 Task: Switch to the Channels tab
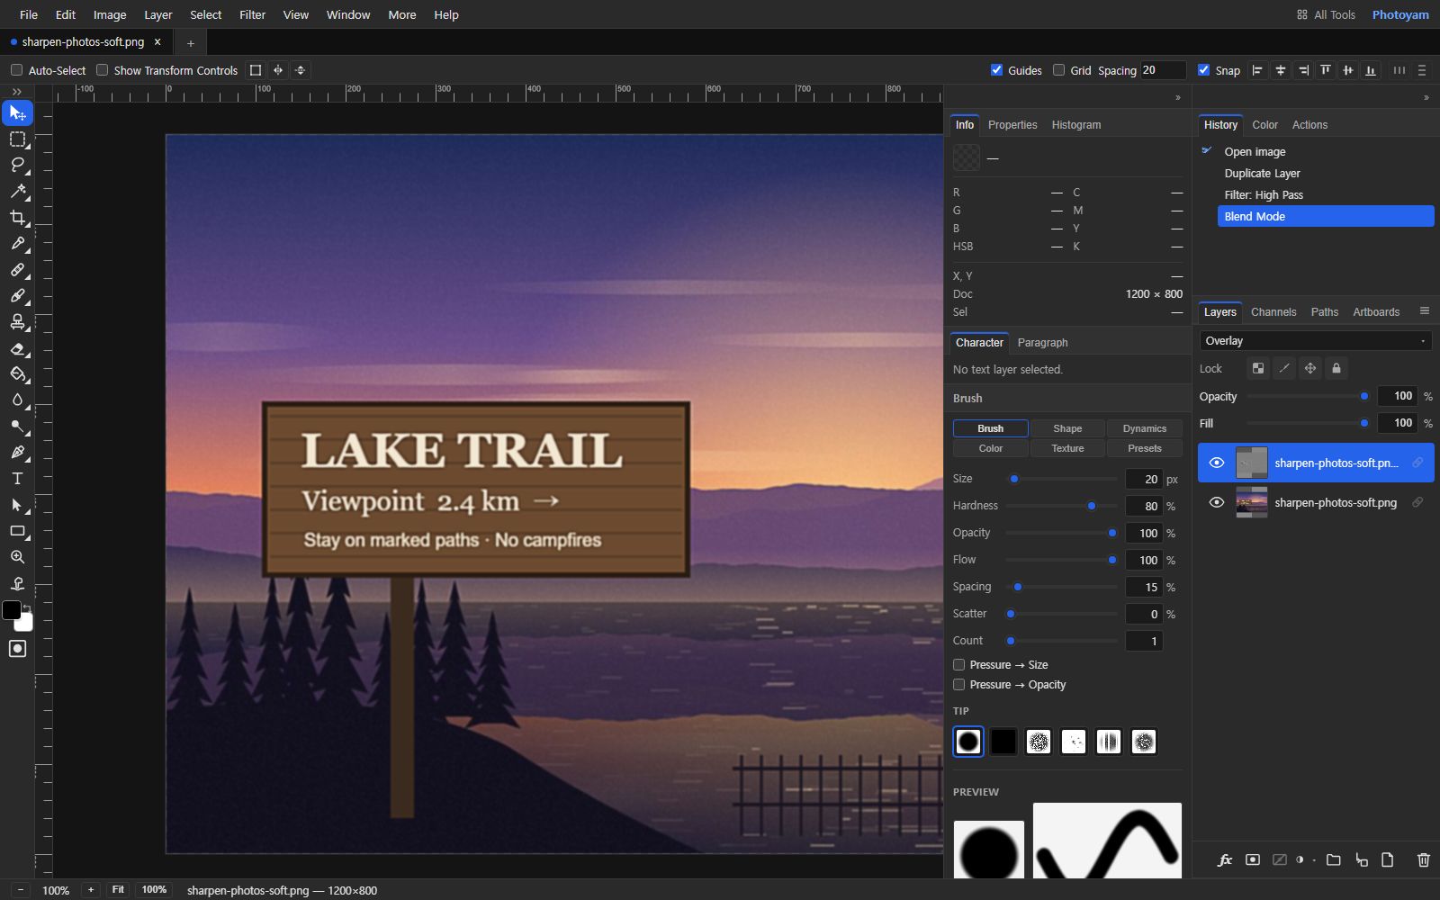[1273, 312]
